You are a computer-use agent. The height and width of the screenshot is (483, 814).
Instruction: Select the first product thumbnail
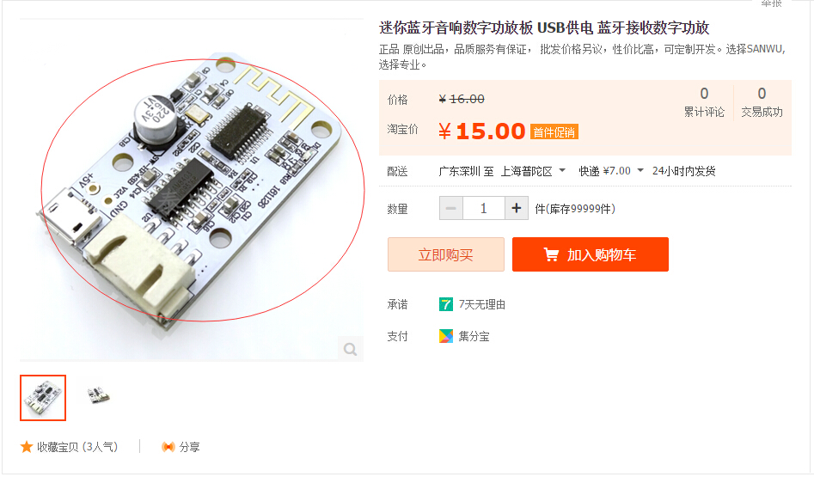[x=43, y=397]
